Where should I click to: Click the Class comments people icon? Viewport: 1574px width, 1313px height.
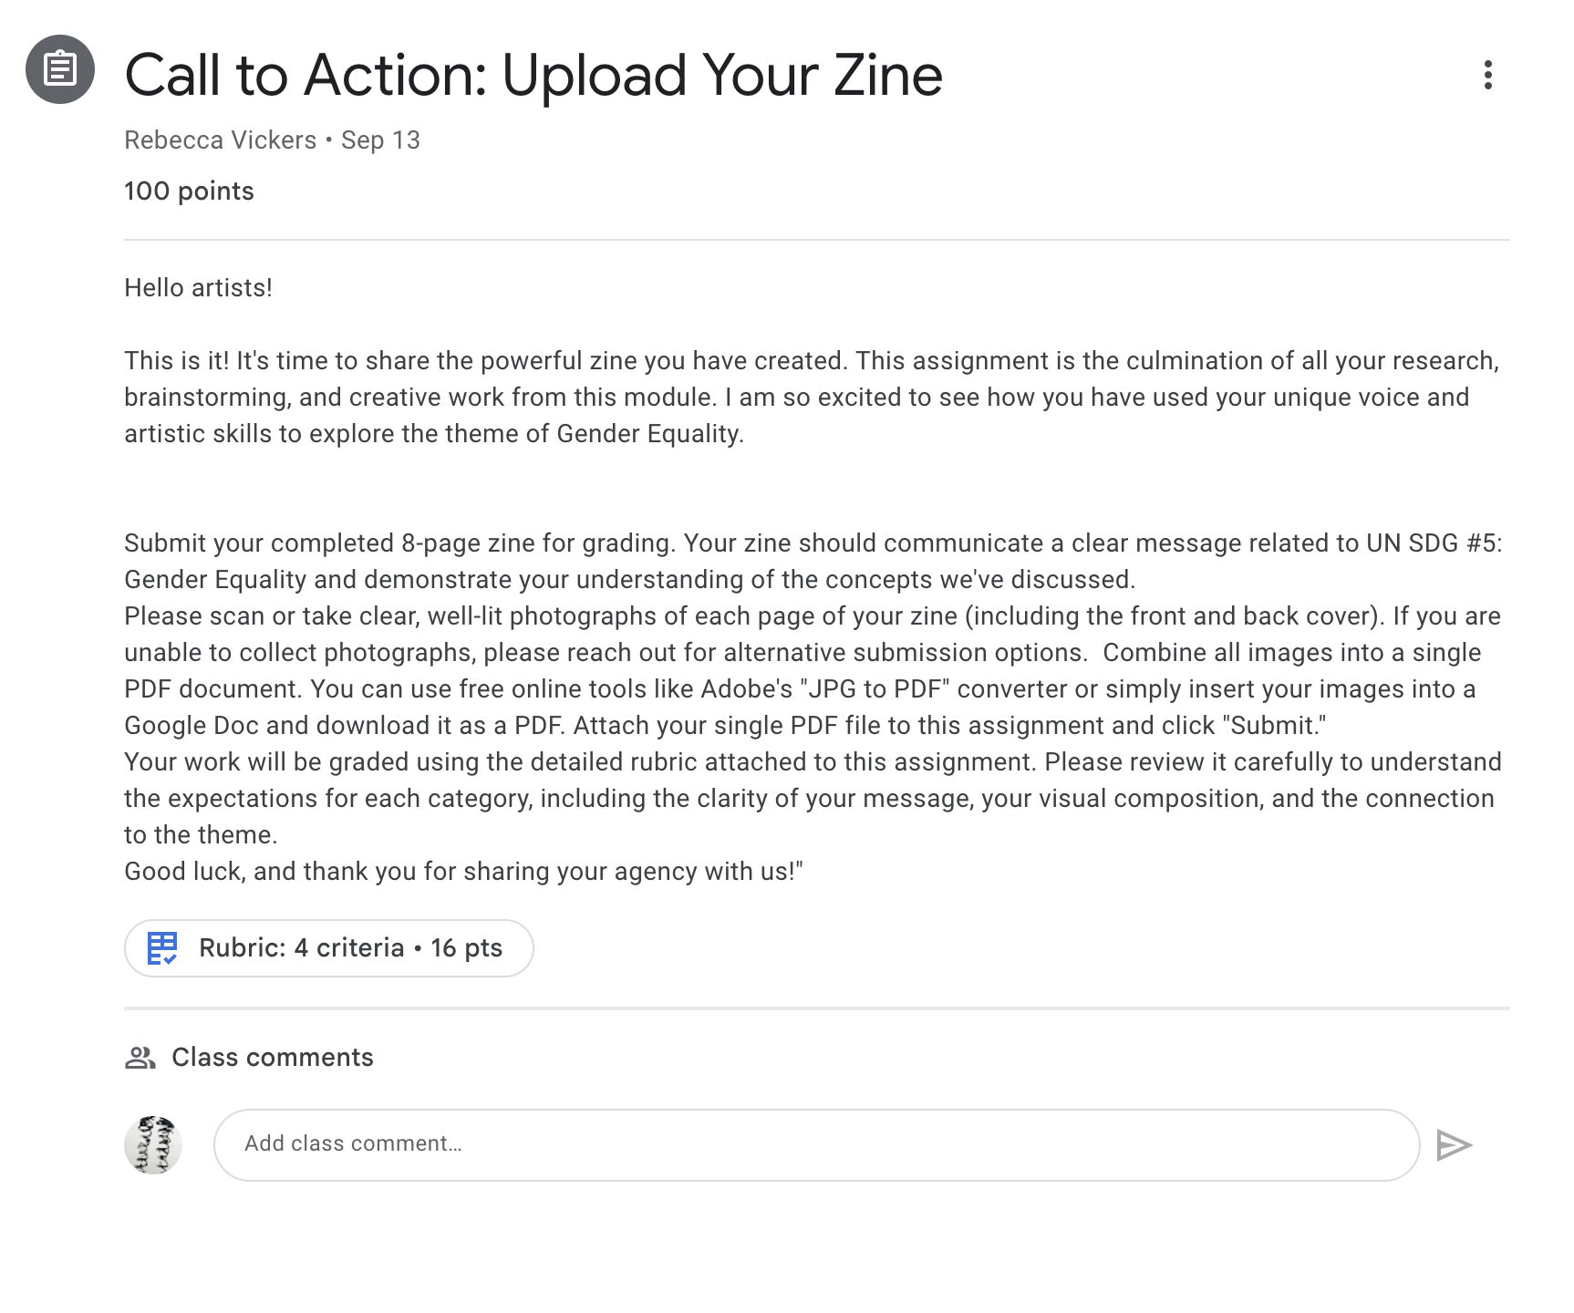[140, 1058]
